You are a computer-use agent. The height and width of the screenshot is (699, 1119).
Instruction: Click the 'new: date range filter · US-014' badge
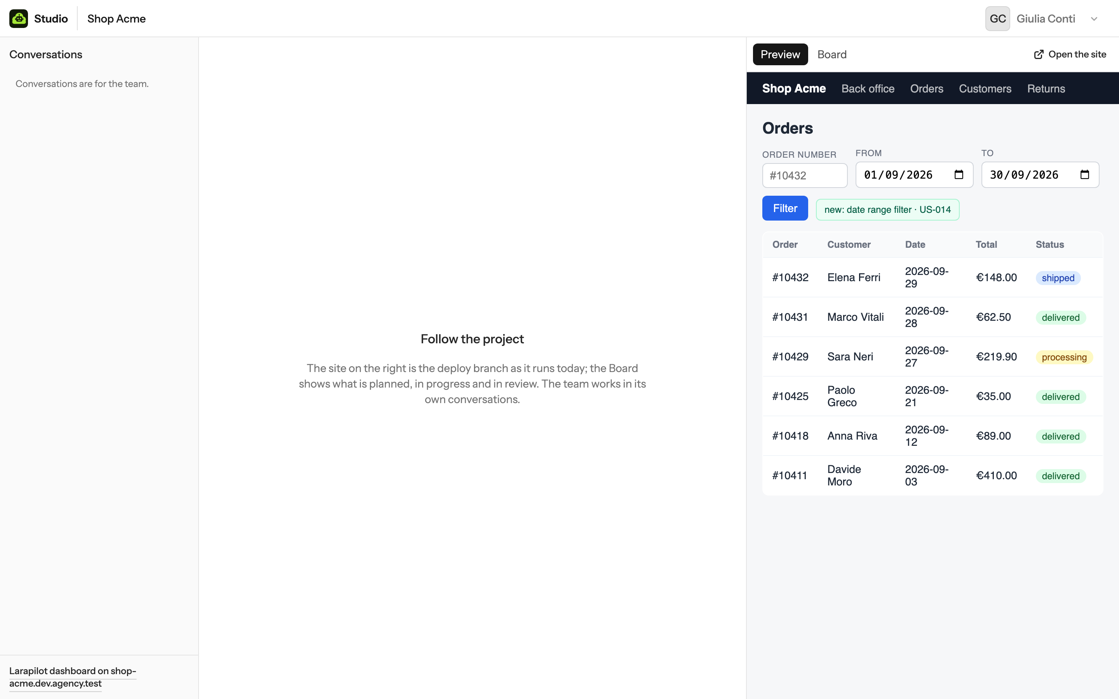(x=887, y=210)
